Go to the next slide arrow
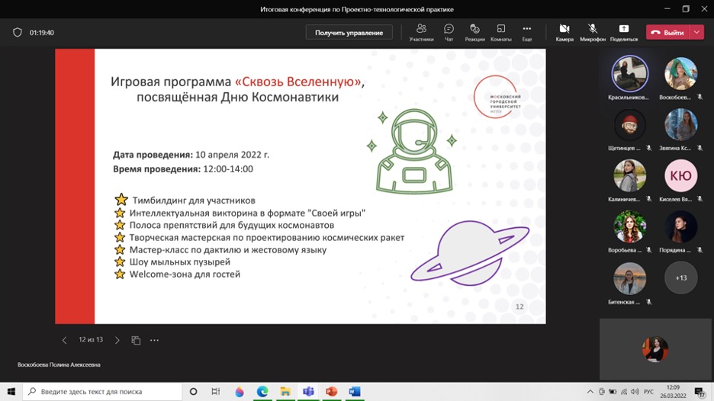 117,340
